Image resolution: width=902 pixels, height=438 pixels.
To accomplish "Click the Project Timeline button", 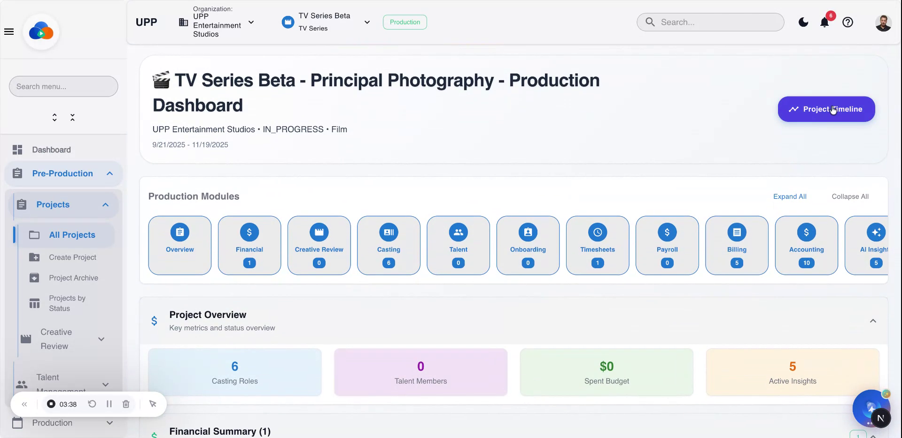I will point(826,109).
